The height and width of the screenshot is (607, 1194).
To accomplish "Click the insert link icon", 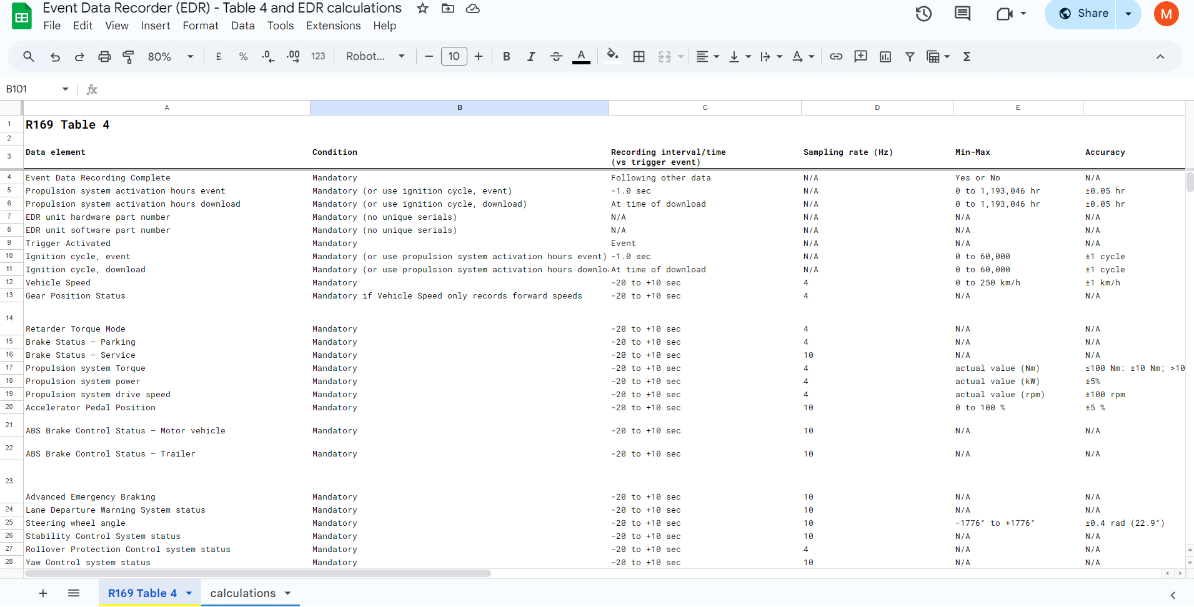I will (836, 56).
